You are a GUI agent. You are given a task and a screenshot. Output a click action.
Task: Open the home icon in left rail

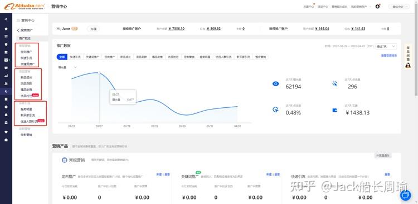tap(6, 29)
